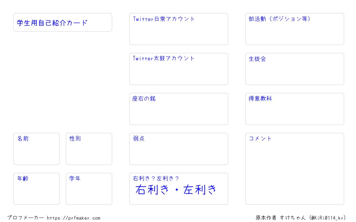
Task: Open the https://prfmaker.com link
Action: 74,218
